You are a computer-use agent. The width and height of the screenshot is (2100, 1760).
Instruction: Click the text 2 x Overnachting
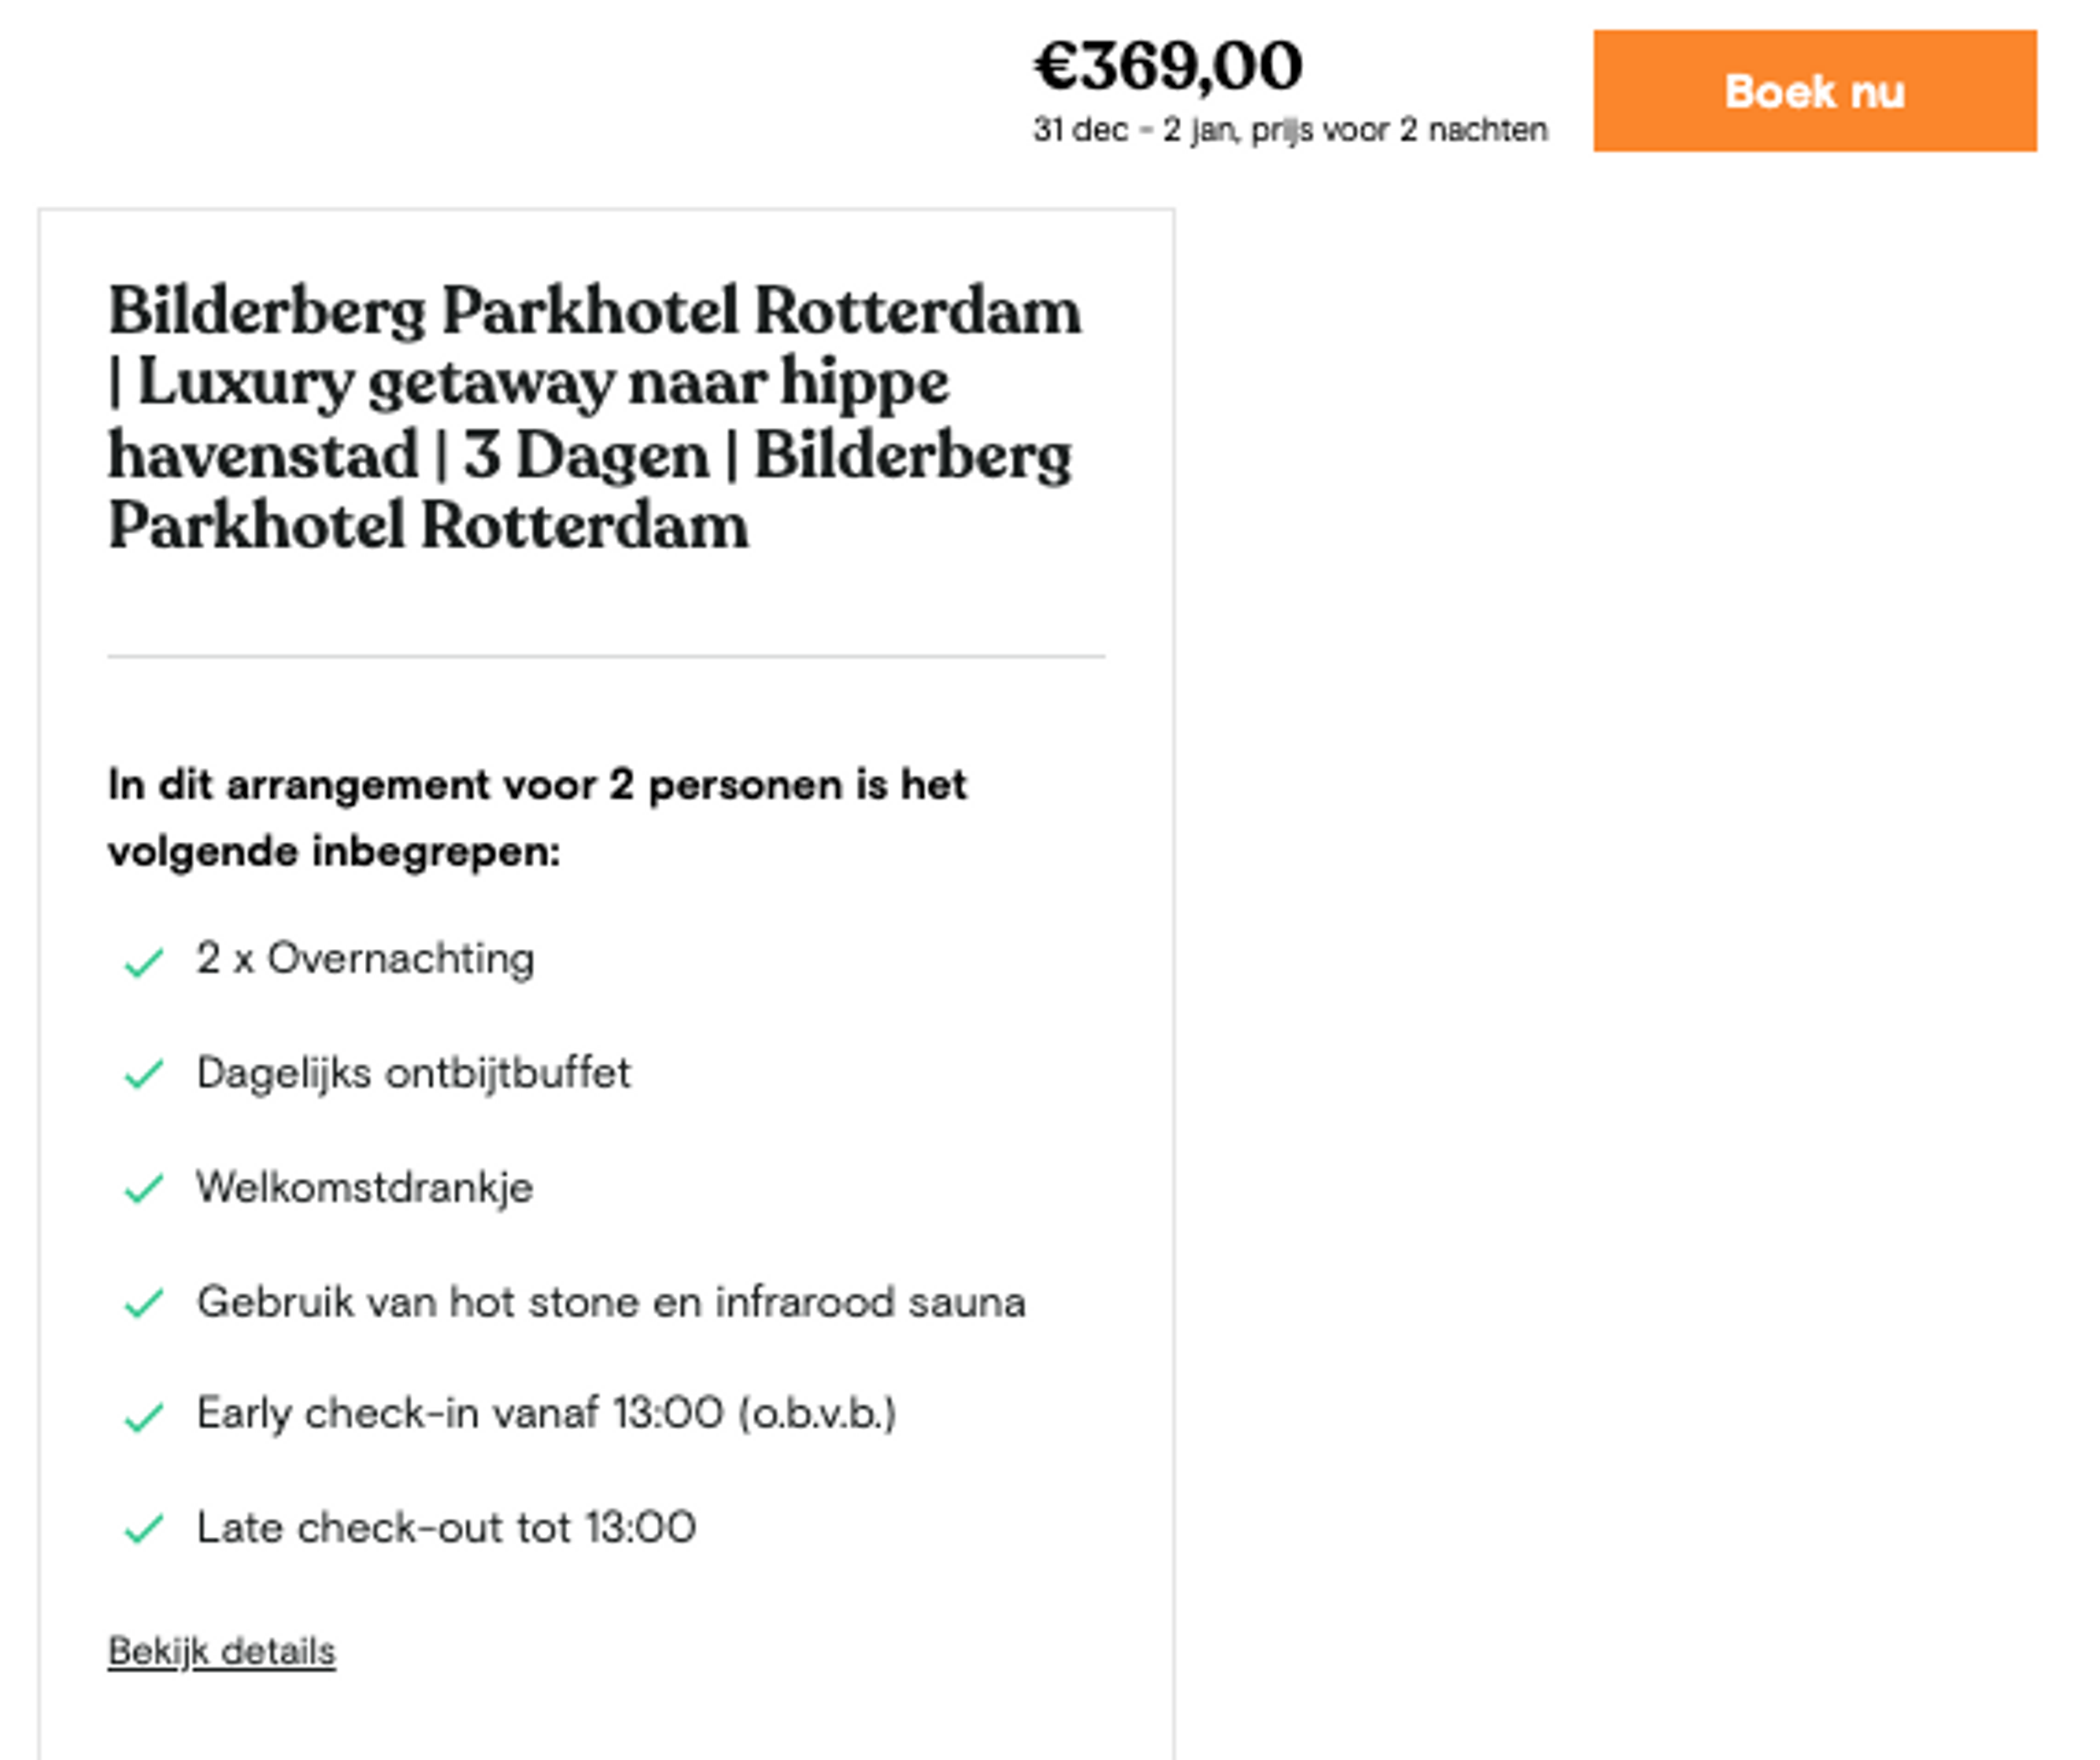pos(366,958)
